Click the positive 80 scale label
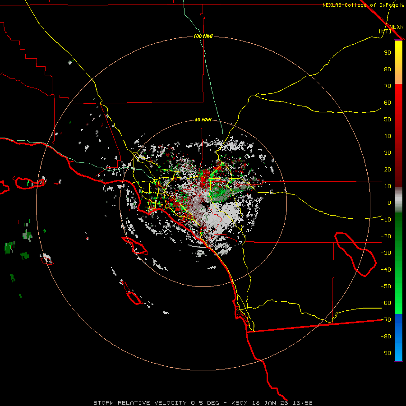The width and height of the screenshot is (406, 406). [x=388, y=69]
